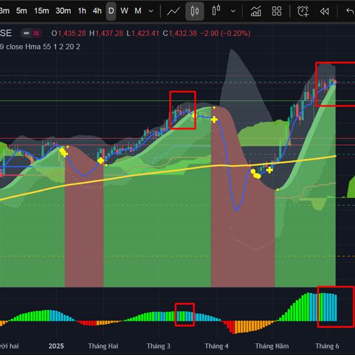Select the daily D timeframe

click(111, 11)
